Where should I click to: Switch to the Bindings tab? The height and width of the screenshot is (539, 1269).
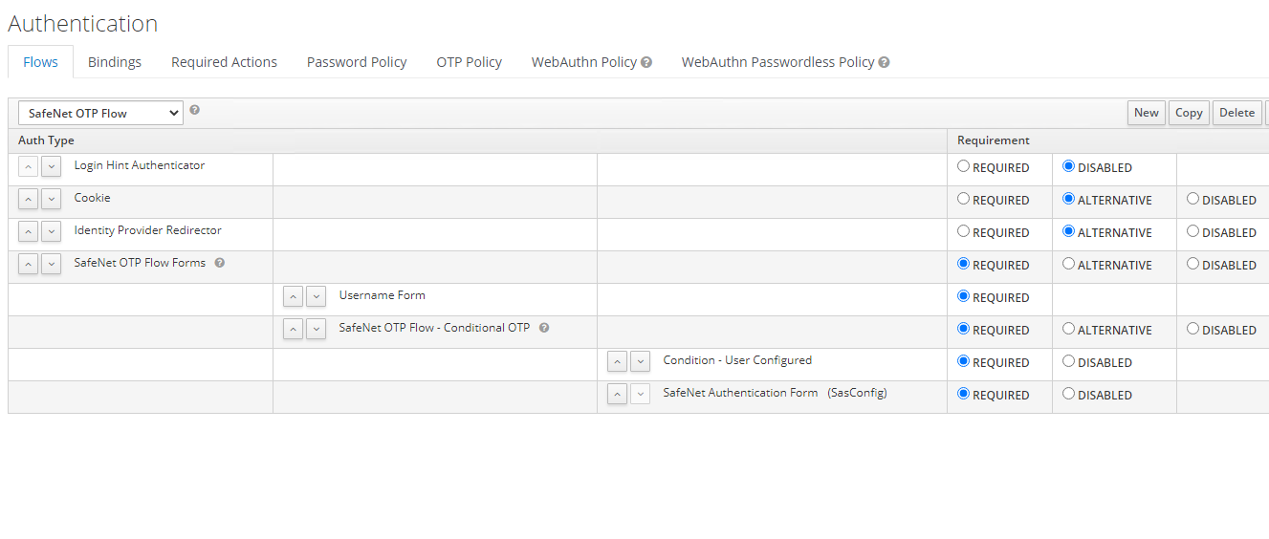pos(115,62)
